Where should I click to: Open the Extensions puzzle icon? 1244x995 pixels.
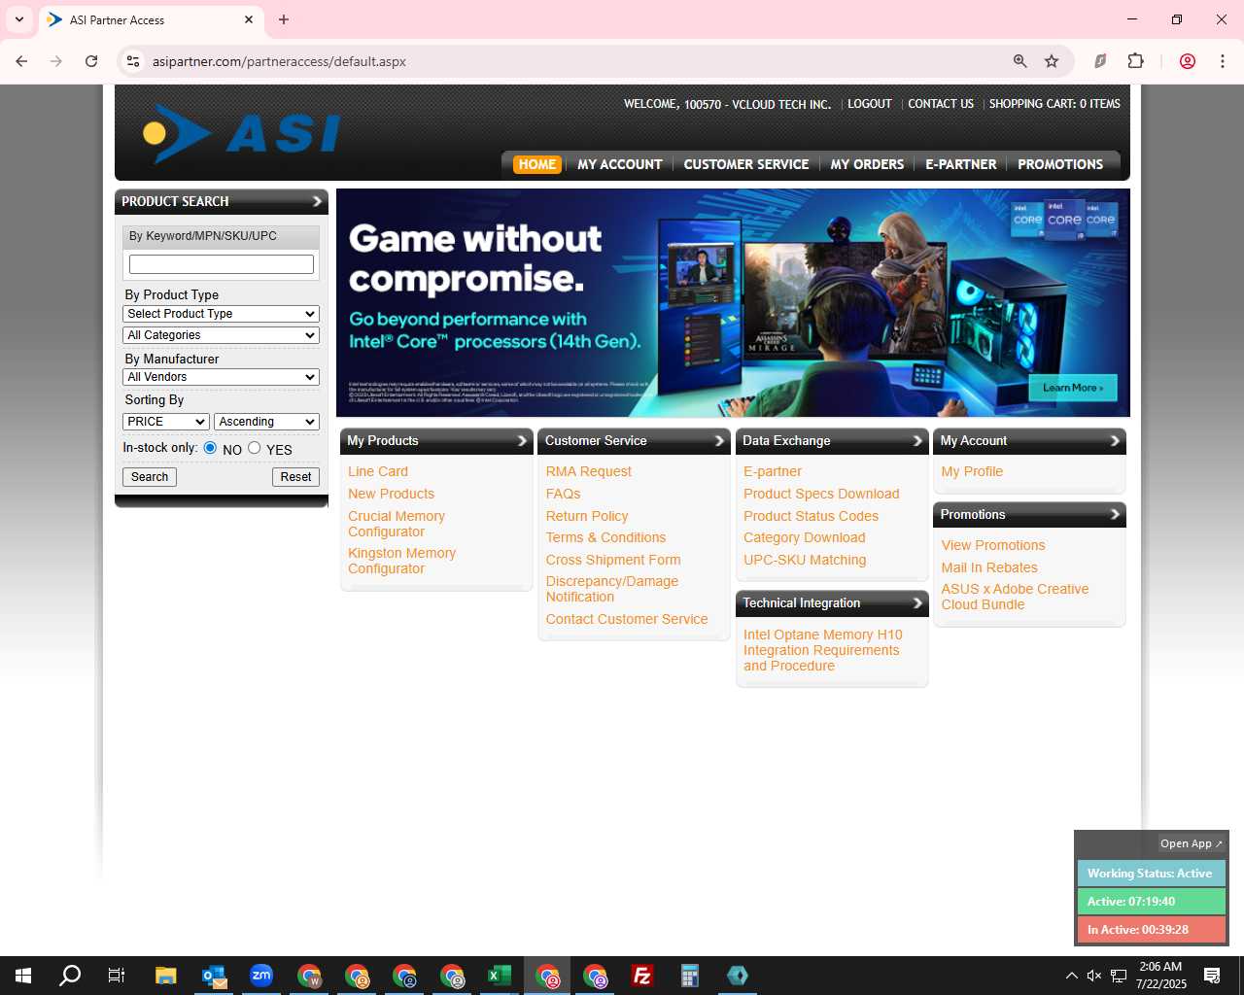click(x=1135, y=61)
